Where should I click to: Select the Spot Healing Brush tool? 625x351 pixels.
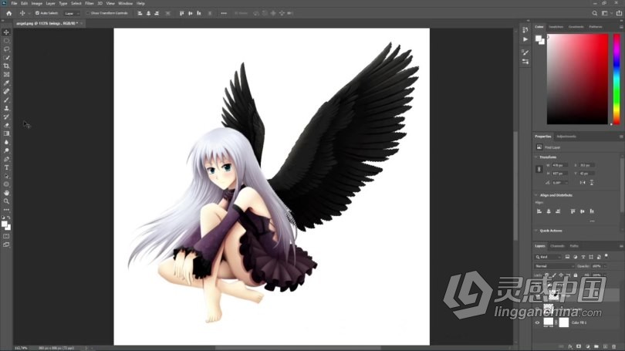click(6, 91)
